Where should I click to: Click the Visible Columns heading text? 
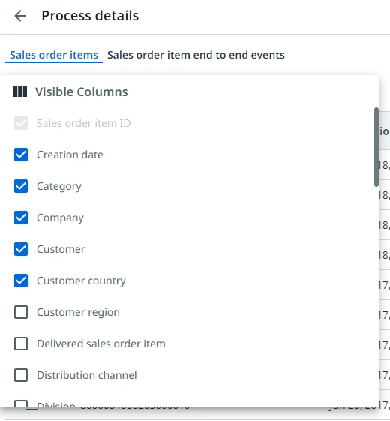click(82, 92)
